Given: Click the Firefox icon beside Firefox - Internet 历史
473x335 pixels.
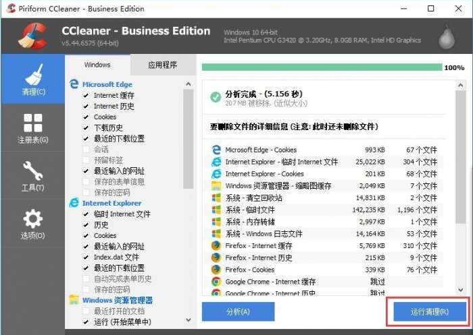Looking at the screenshot, I should coord(216,257).
